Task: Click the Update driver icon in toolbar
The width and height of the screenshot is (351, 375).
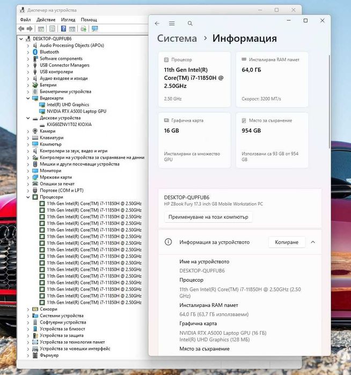Action: coord(83,29)
